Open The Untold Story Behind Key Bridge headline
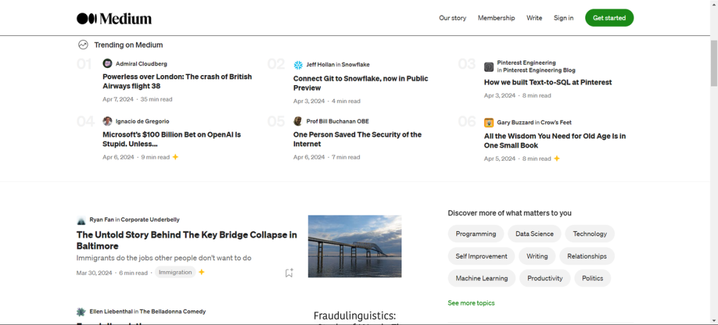 [187, 241]
